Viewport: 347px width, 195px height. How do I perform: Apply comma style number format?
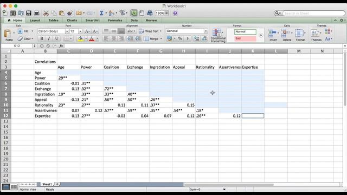(x=188, y=38)
